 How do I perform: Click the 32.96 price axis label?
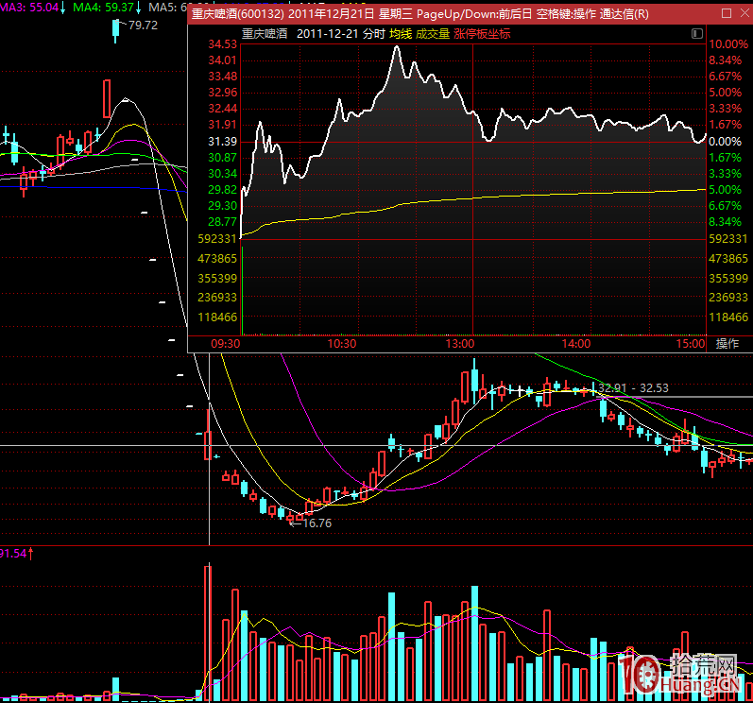[222, 93]
